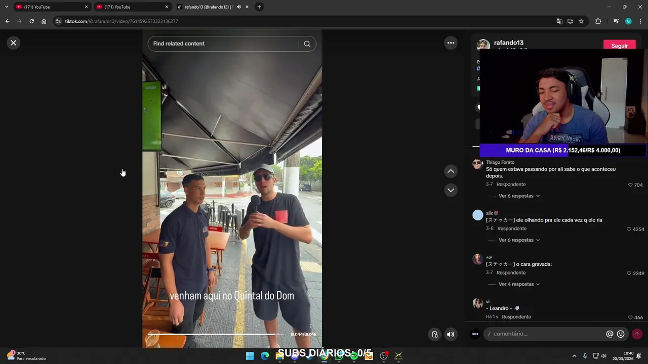The image size is (648, 364).
Task: Open a new browser tab
Action: pyautogui.click(x=259, y=7)
